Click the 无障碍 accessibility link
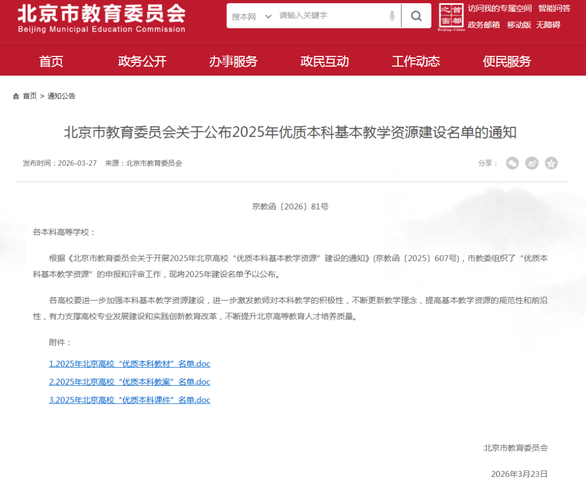This screenshot has height=479, width=586. click(549, 25)
